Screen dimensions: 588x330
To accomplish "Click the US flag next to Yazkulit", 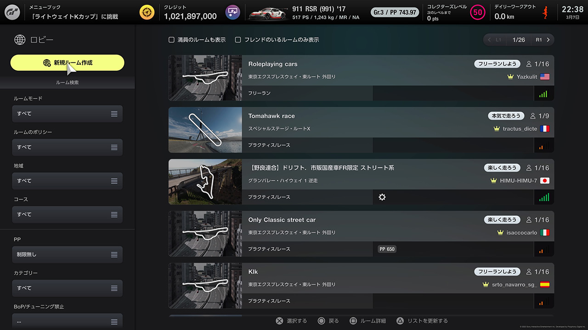I will click(545, 77).
